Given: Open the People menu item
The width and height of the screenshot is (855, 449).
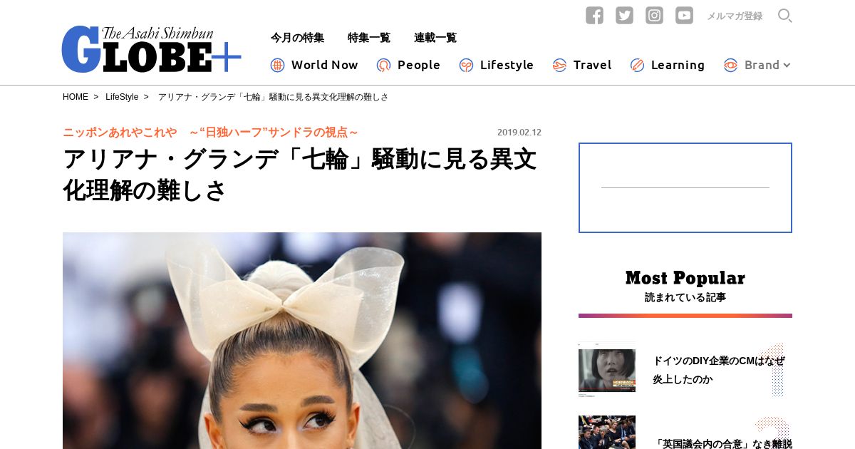Looking at the screenshot, I should coord(408,65).
